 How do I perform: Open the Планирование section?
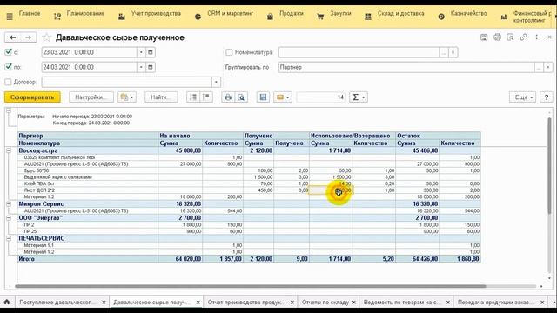(85, 14)
